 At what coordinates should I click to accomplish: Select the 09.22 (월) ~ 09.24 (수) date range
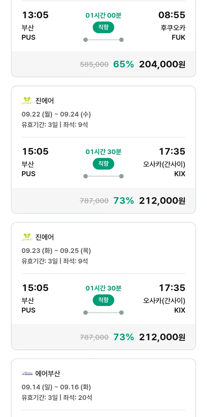56,114
